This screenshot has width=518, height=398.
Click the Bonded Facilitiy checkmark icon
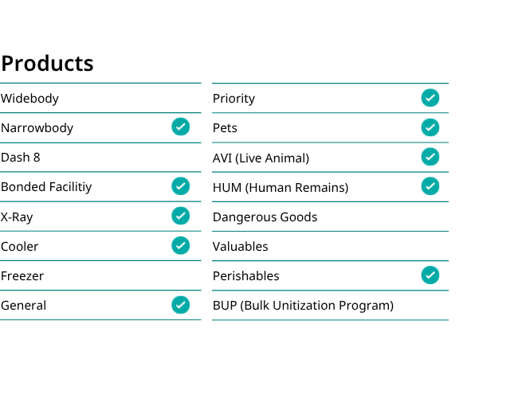click(180, 186)
